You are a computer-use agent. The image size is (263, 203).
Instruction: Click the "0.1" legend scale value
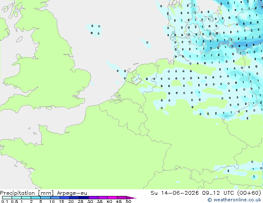pos(5,201)
